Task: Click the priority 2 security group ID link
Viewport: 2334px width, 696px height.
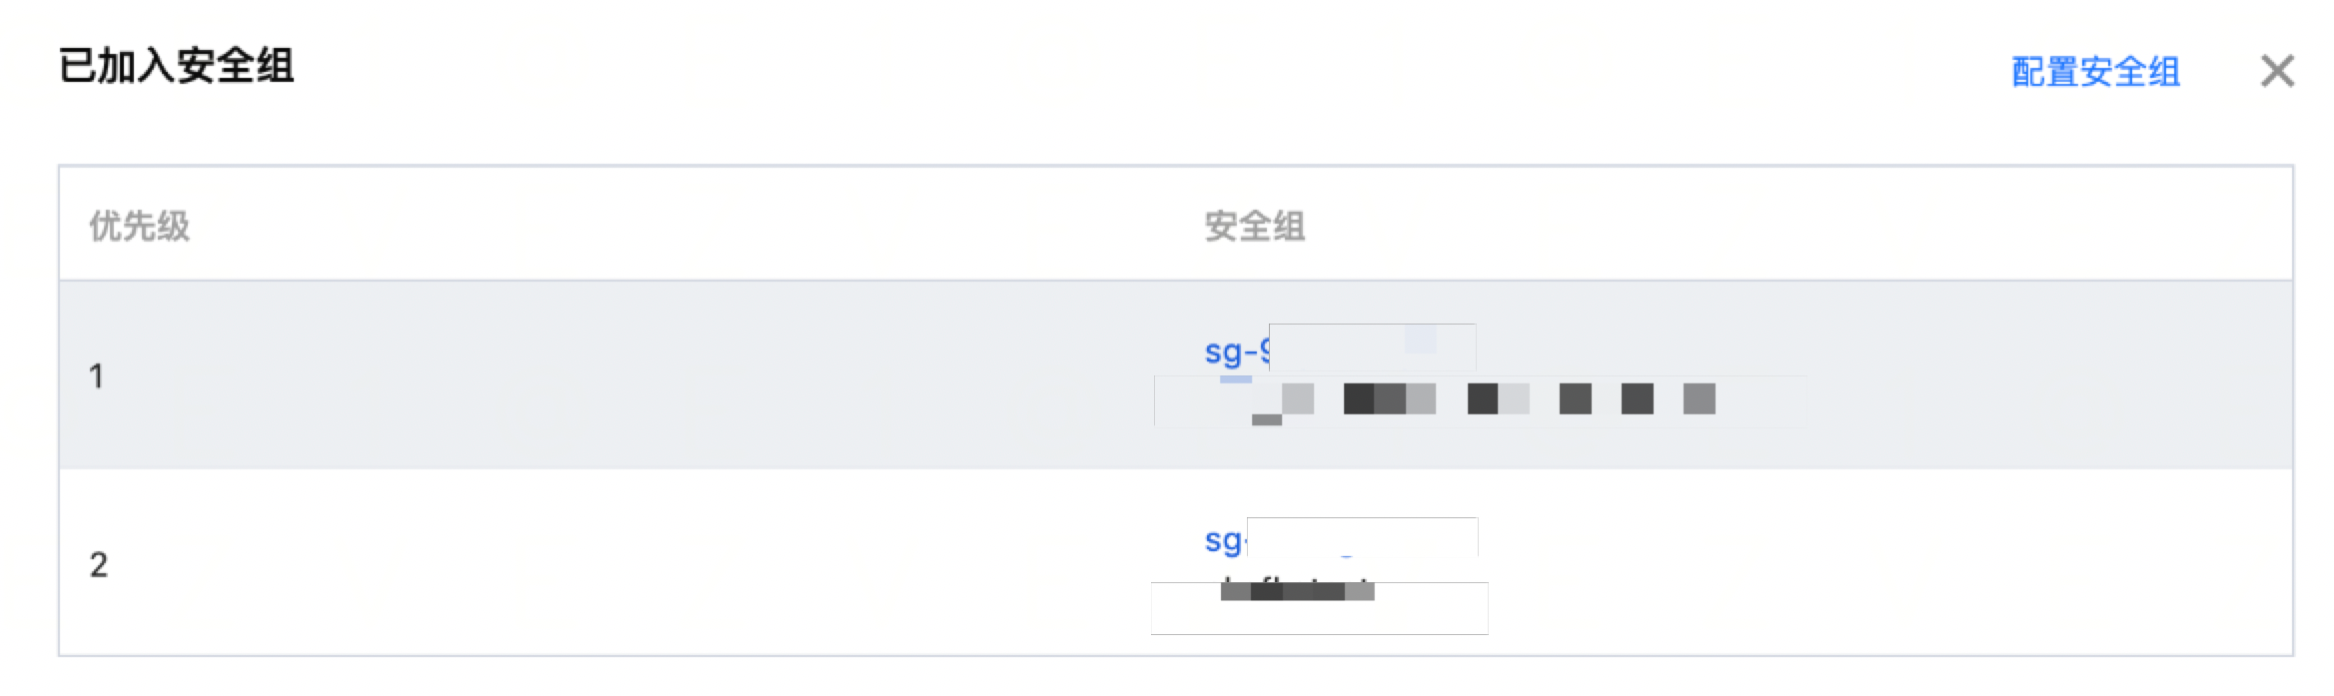Action: pyautogui.click(x=1225, y=540)
